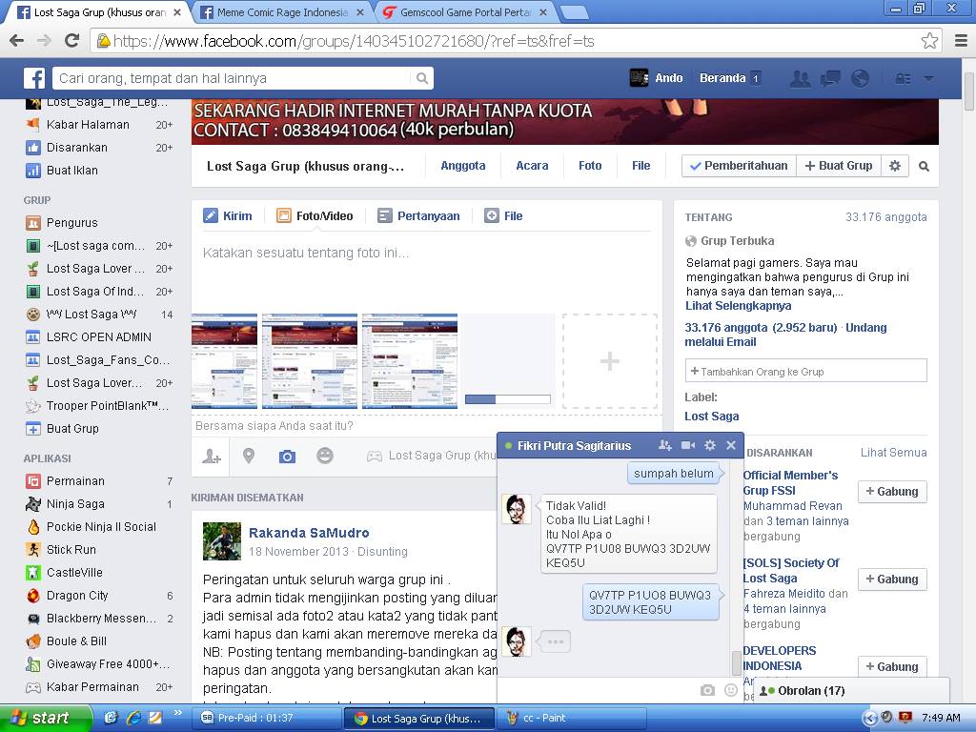Select the first uploaded photo thumbnail
976x732 pixels.
tap(224, 361)
